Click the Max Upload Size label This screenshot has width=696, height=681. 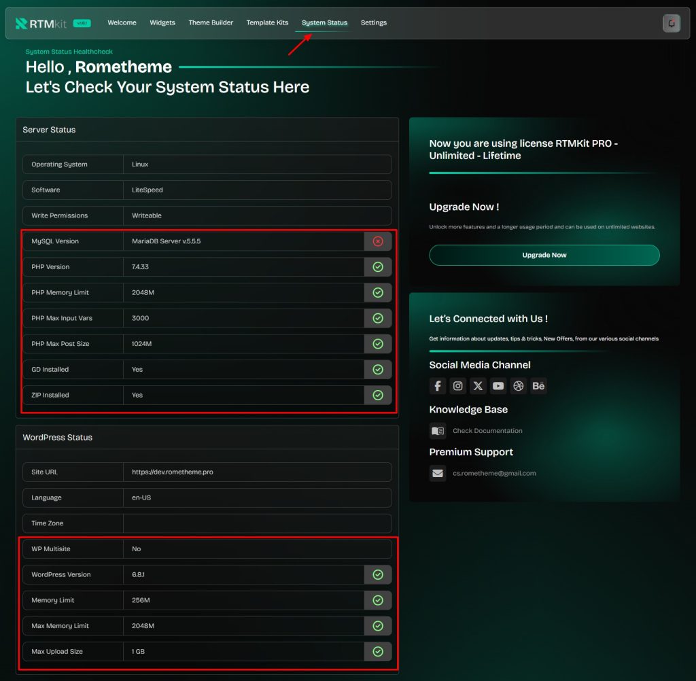tap(57, 651)
